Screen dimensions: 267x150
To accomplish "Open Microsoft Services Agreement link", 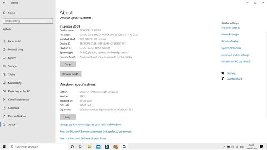I will (x=96, y=132).
